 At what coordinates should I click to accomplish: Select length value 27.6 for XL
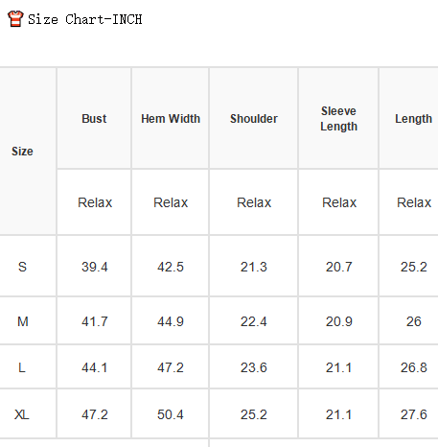tap(414, 414)
